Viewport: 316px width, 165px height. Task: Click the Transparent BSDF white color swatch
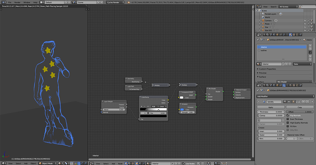[181, 98]
